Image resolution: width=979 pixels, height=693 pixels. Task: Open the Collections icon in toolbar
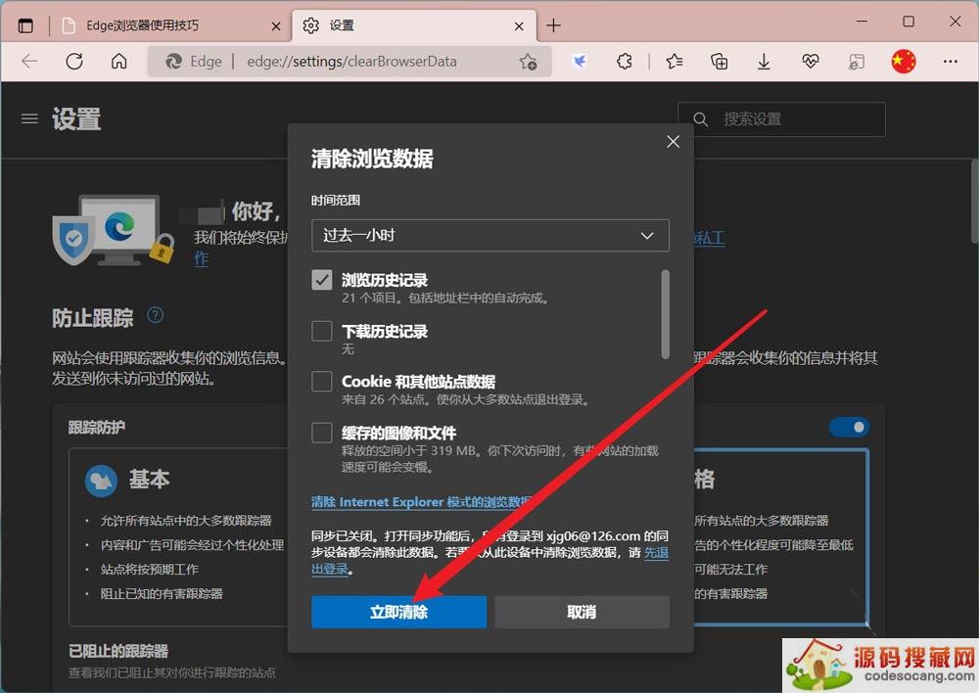[720, 61]
